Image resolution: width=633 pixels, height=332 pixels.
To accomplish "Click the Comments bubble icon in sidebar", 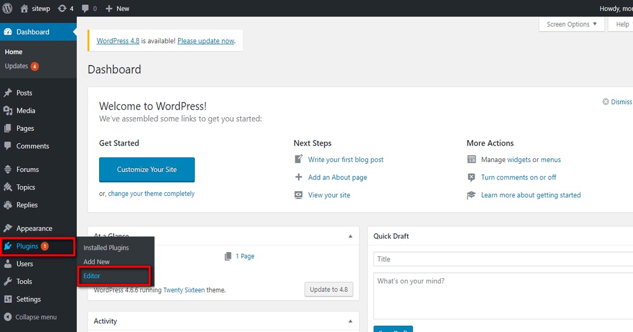I will click(8, 146).
